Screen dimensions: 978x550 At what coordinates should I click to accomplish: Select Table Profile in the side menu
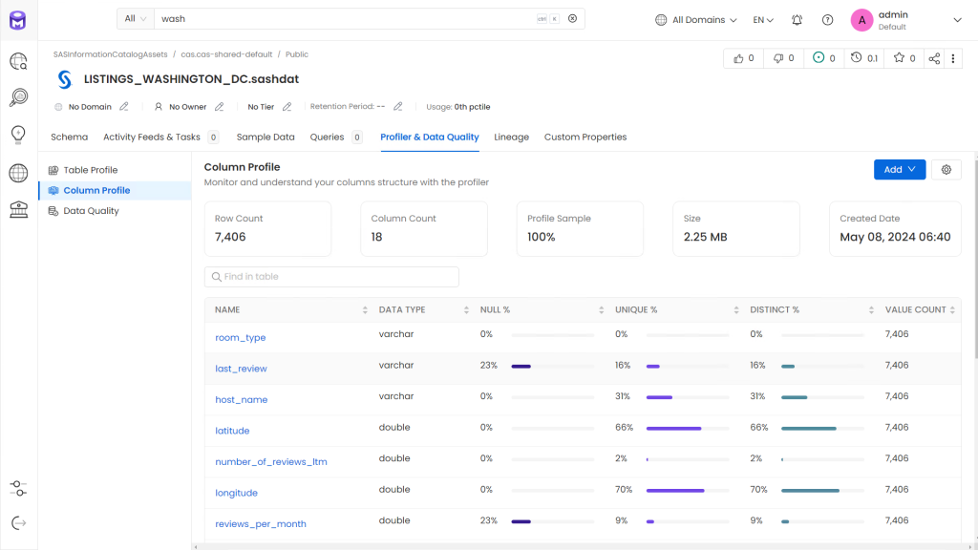click(x=91, y=170)
